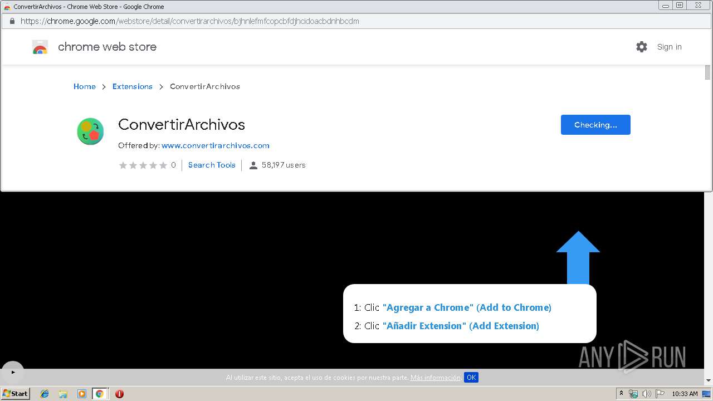Click the Checking... blue button
Viewport: 713px width, 401px height.
coord(595,125)
